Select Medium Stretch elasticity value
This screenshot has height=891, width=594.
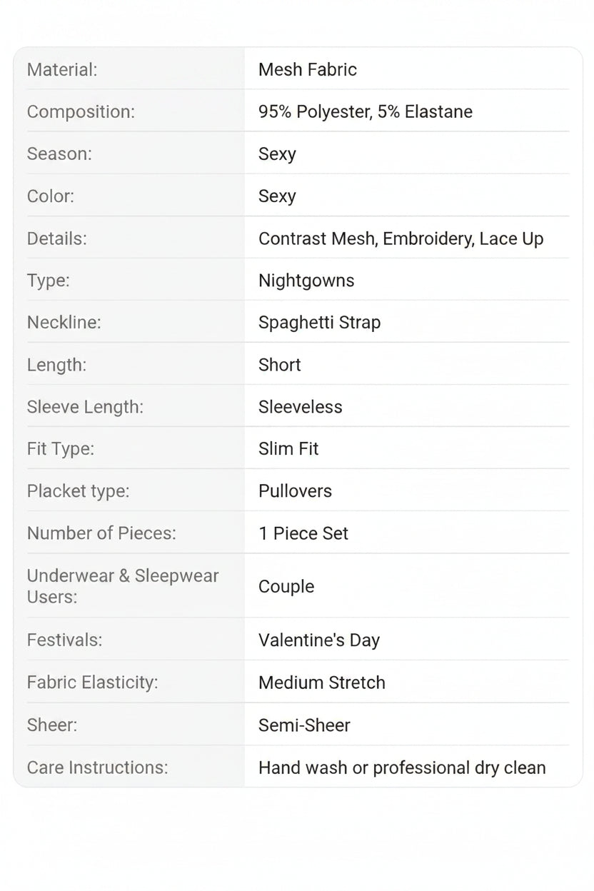322,683
